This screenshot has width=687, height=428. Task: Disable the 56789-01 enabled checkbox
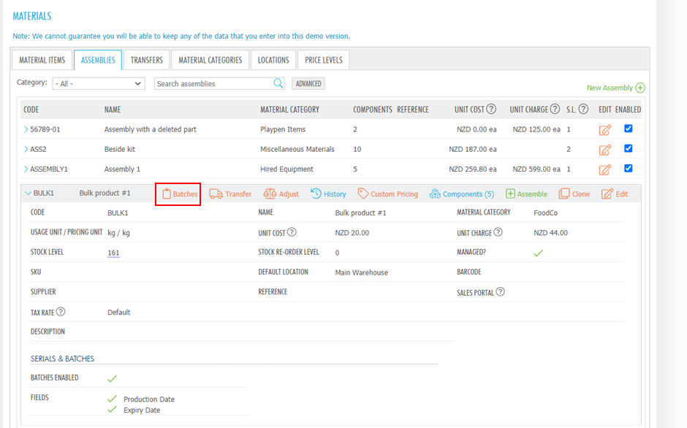pos(629,129)
